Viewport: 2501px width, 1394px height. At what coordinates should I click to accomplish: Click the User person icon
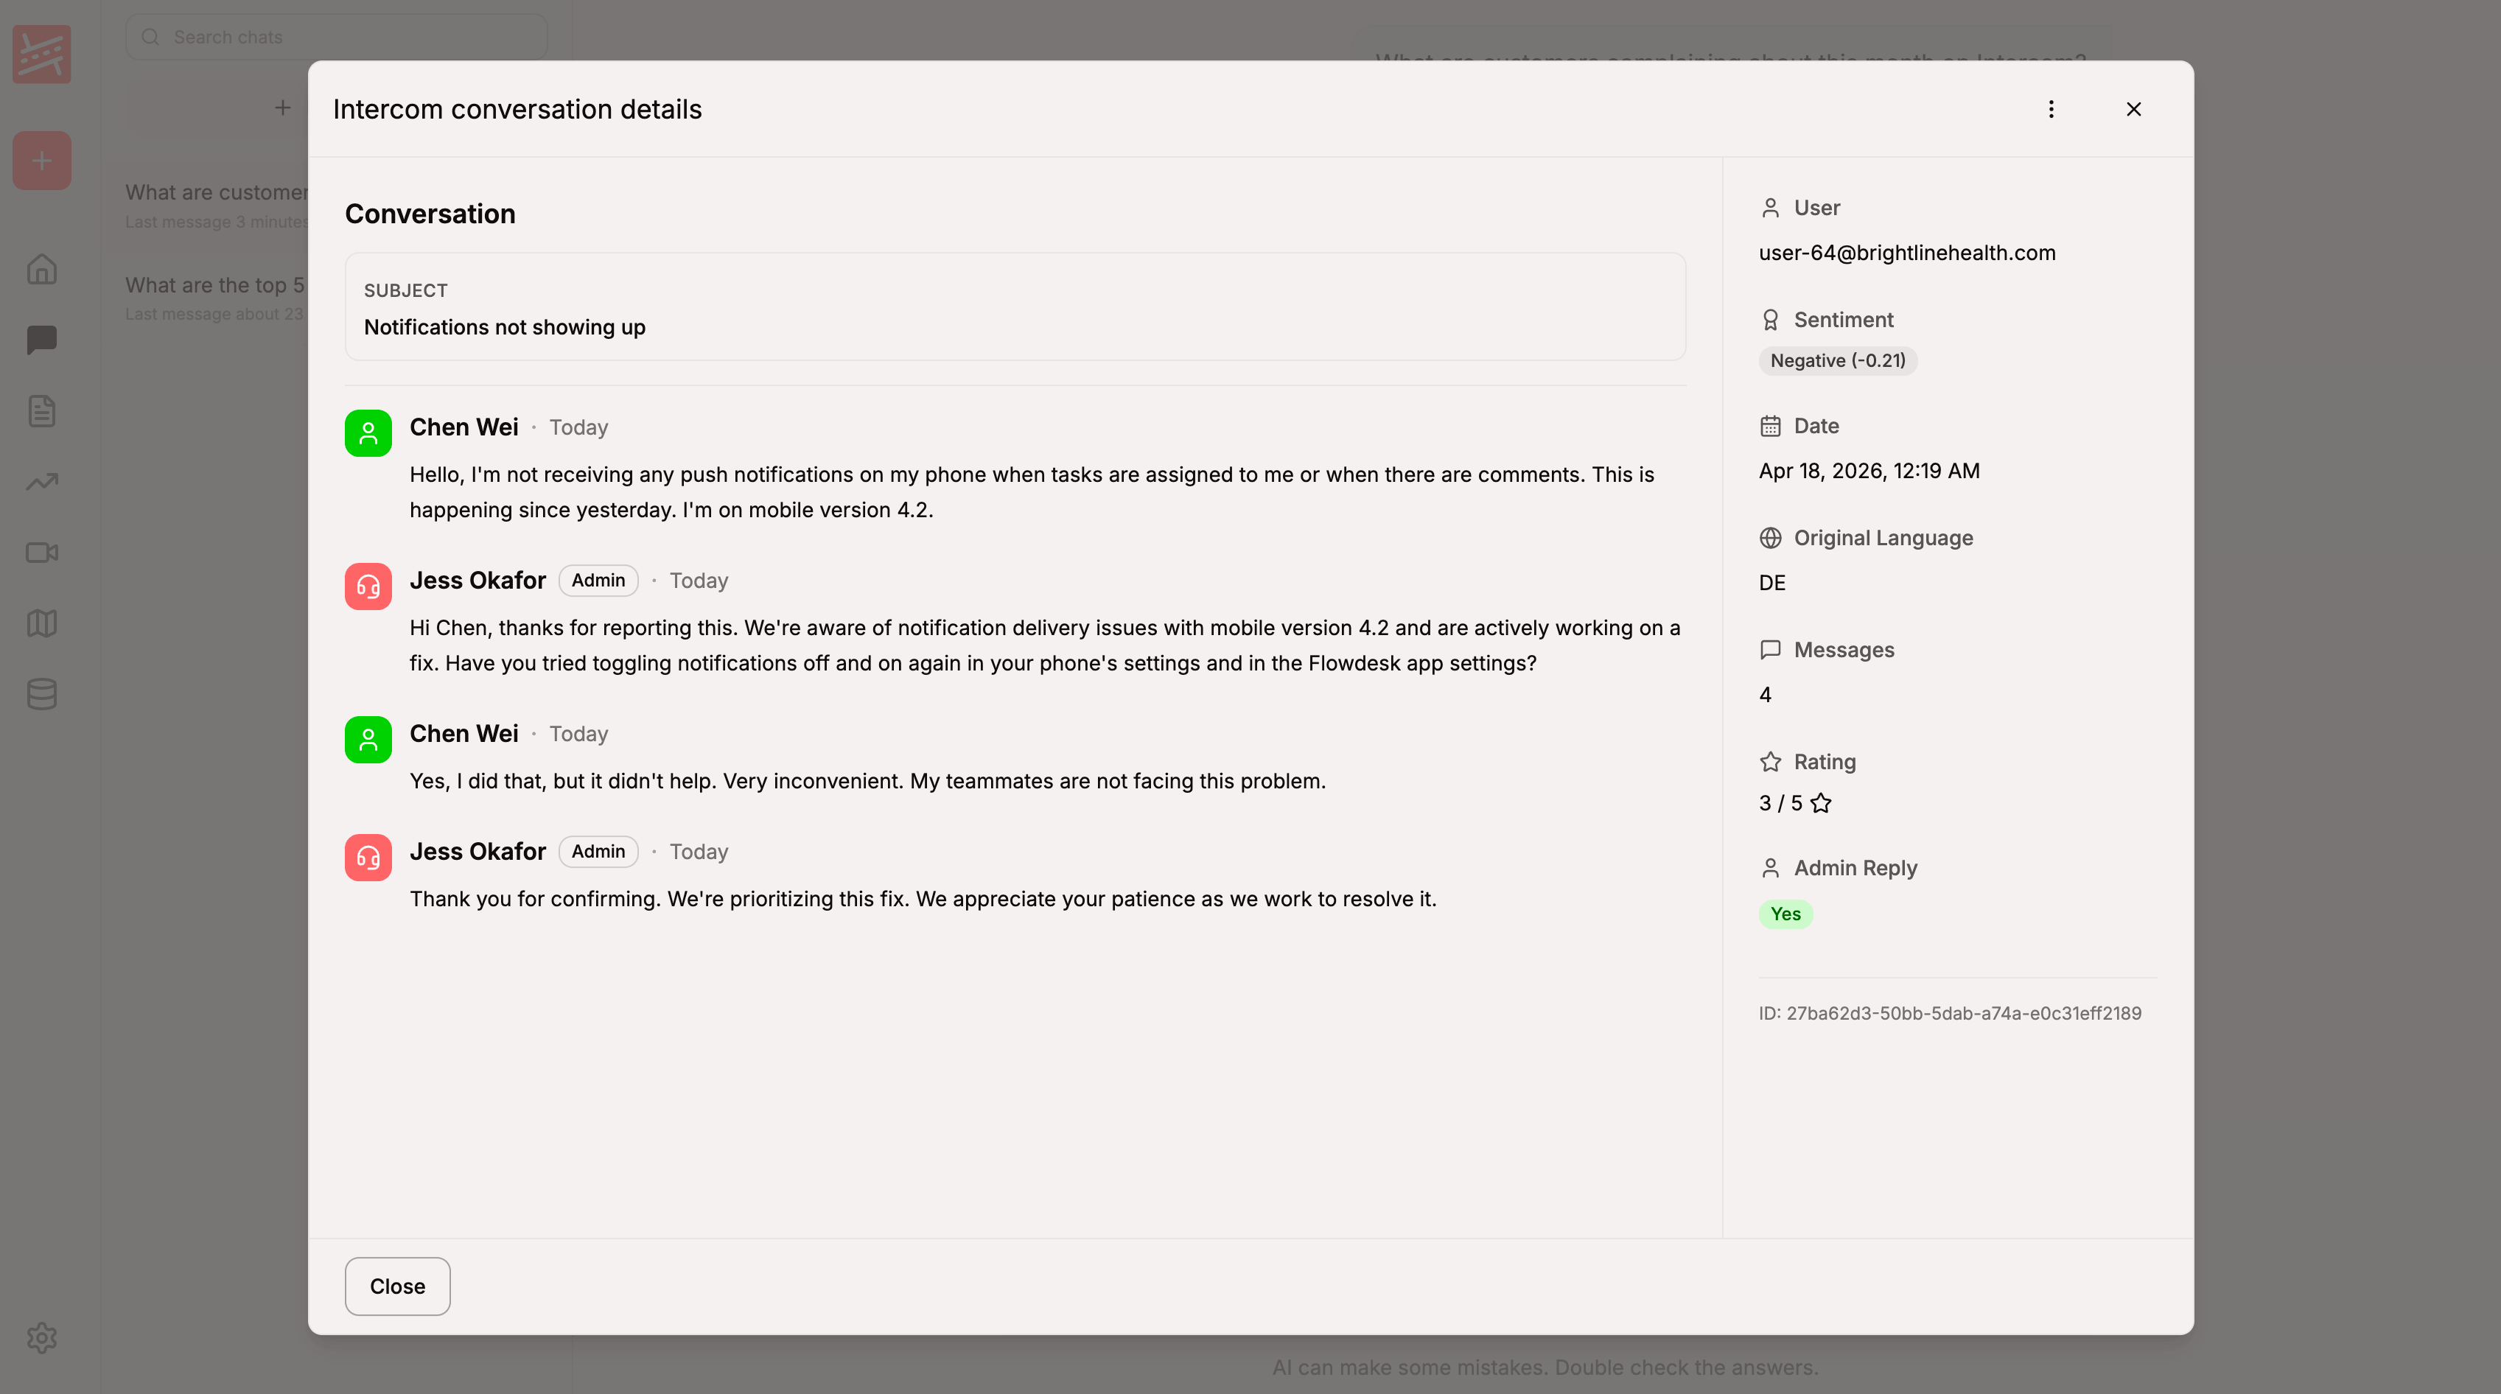coord(1770,208)
